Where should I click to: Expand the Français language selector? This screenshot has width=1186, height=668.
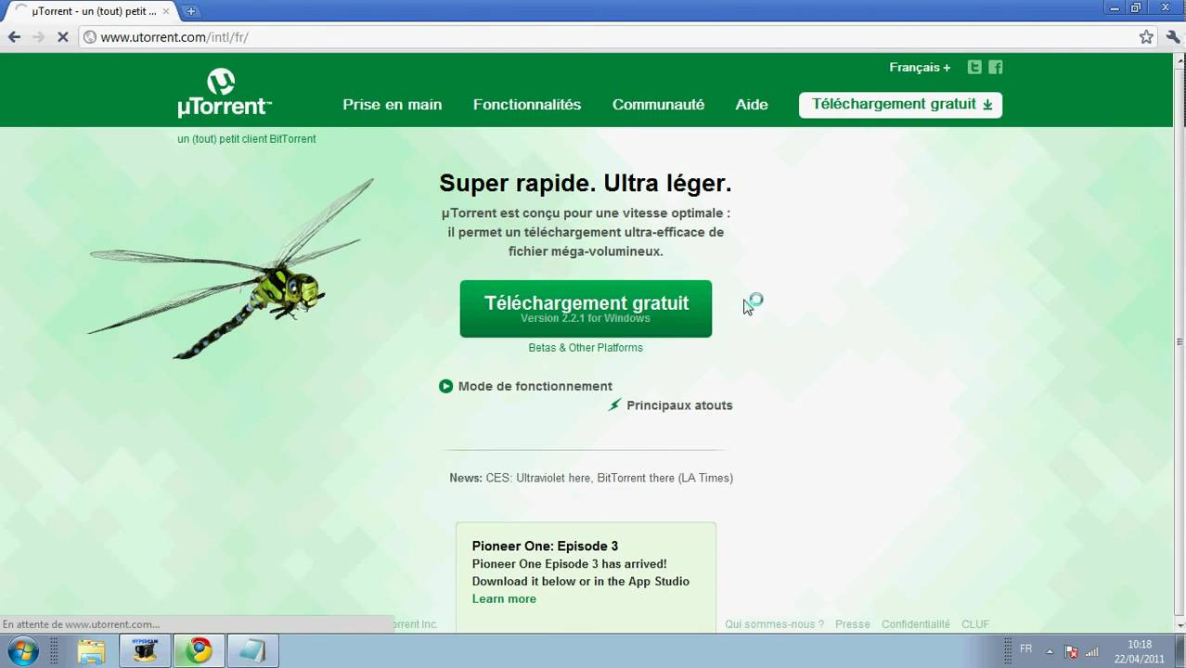point(920,68)
